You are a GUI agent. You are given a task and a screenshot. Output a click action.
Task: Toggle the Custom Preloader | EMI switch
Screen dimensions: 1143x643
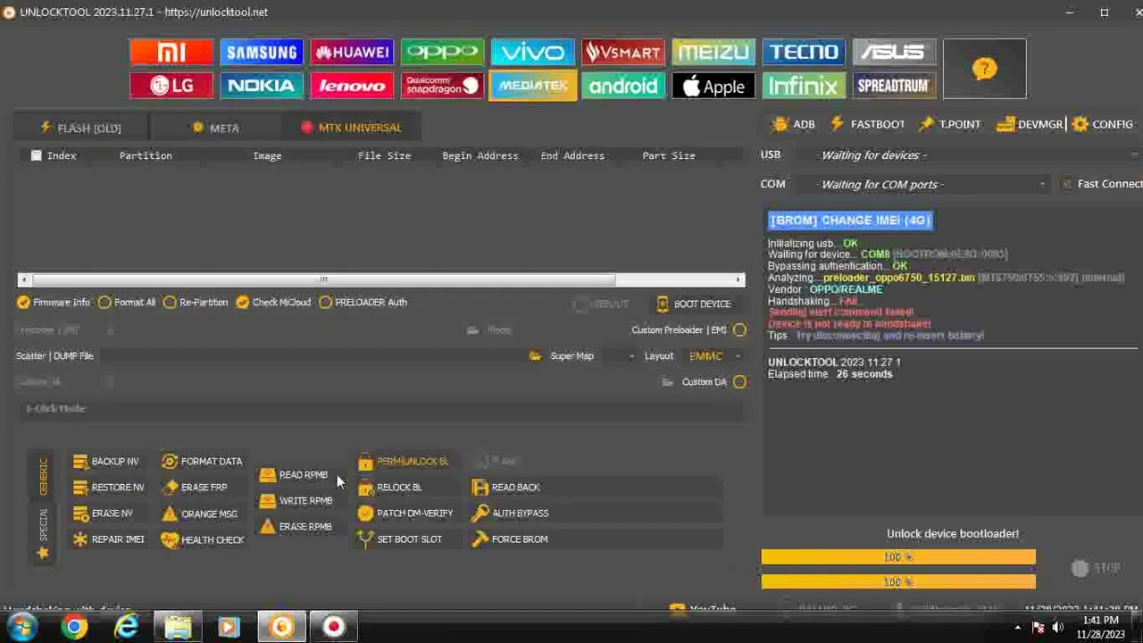pyautogui.click(x=739, y=330)
